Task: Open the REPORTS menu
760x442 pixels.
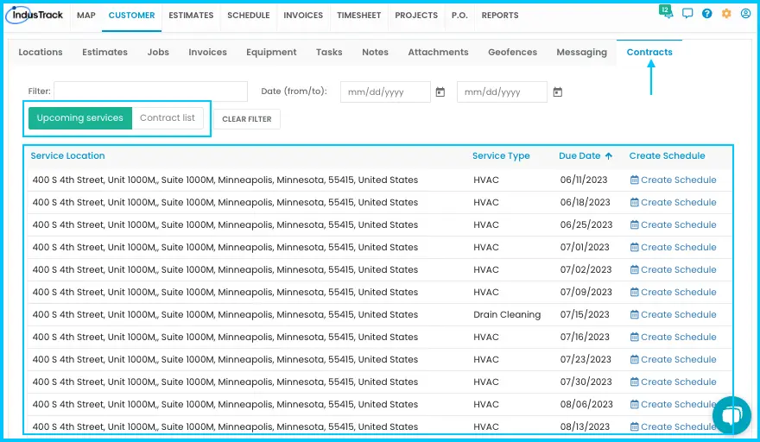Action: click(500, 16)
